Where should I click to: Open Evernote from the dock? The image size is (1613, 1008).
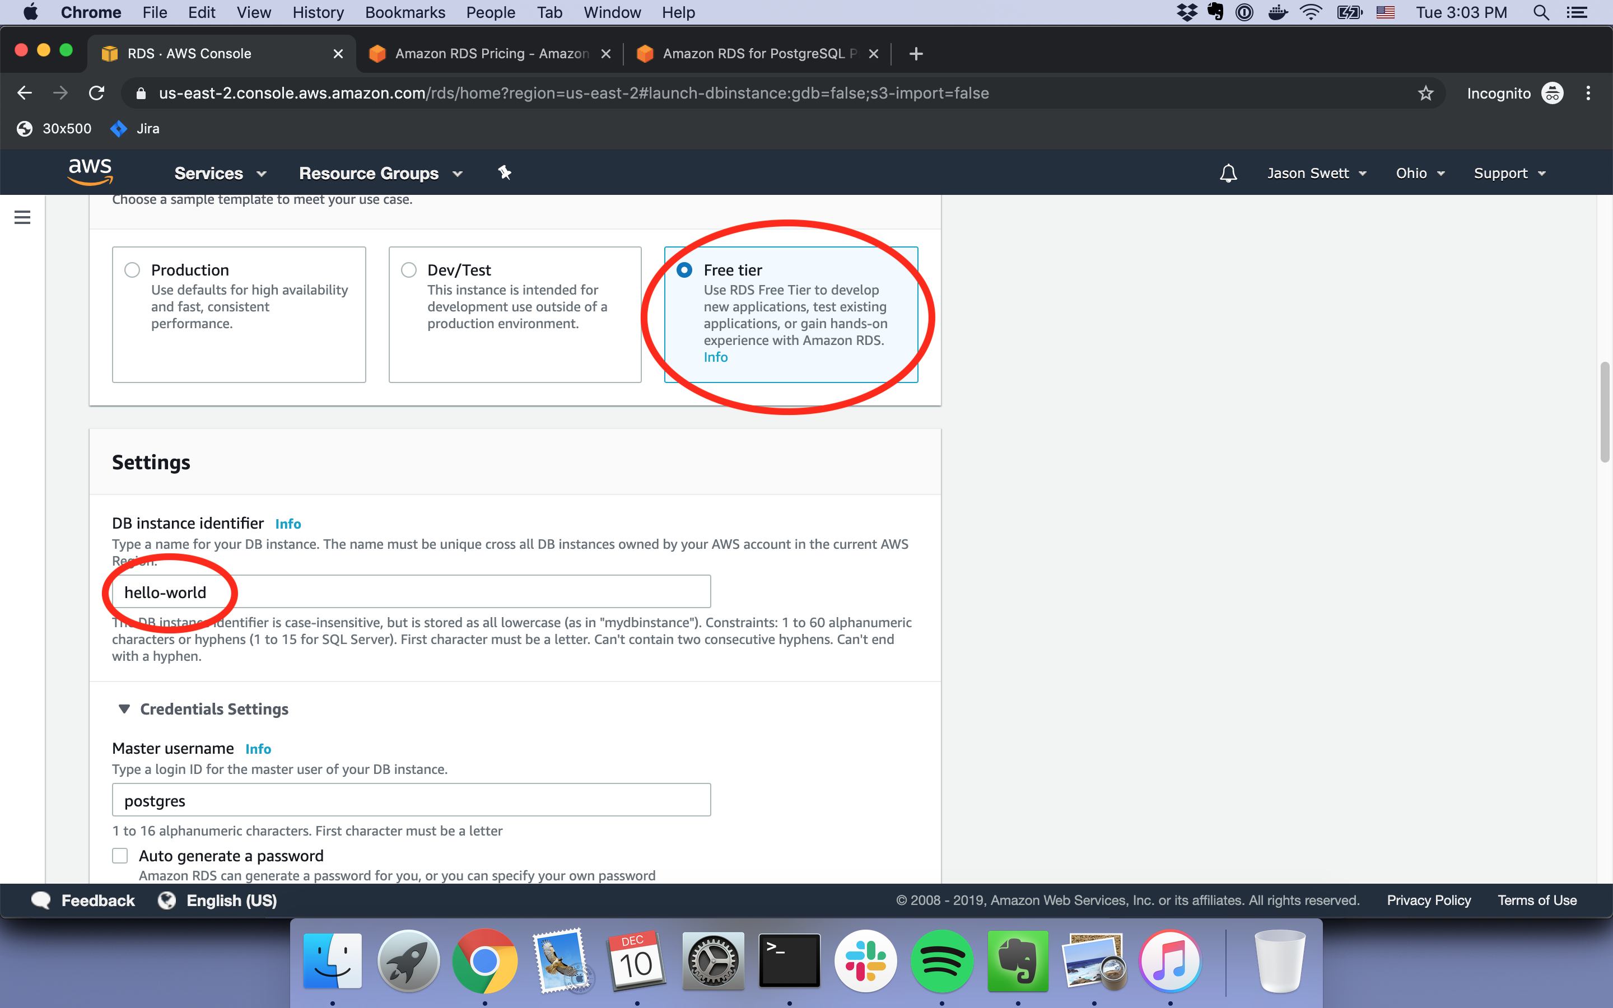point(1018,960)
